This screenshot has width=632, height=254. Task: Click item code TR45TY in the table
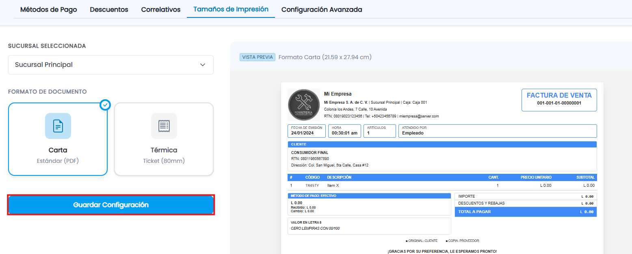point(312,186)
